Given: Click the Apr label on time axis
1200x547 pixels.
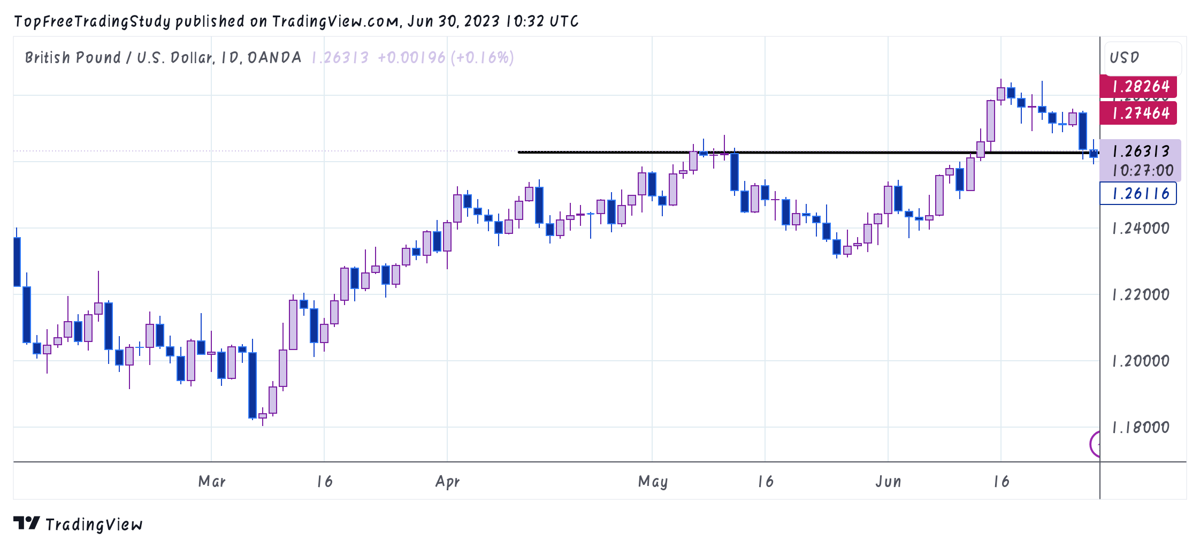Looking at the screenshot, I should pyautogui.click(x=448, y=482).
